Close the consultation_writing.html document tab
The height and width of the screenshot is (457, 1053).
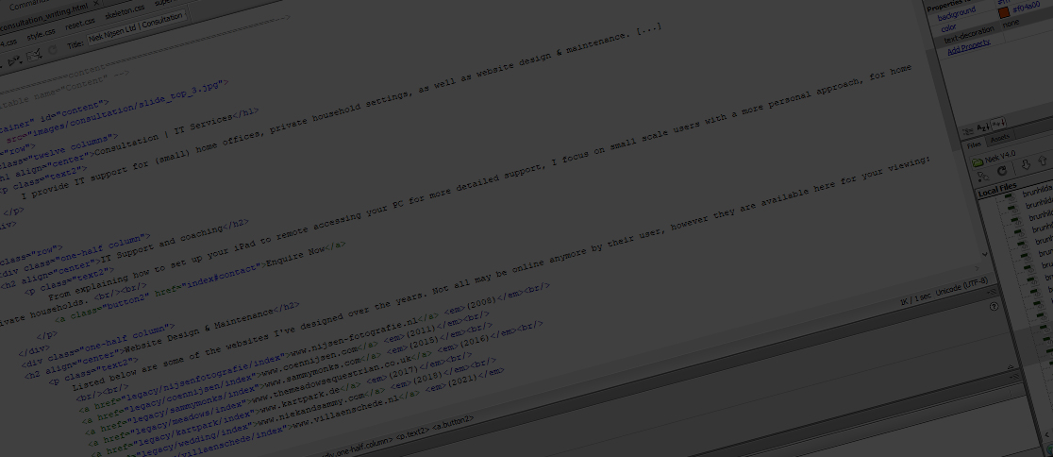[95, 5]
